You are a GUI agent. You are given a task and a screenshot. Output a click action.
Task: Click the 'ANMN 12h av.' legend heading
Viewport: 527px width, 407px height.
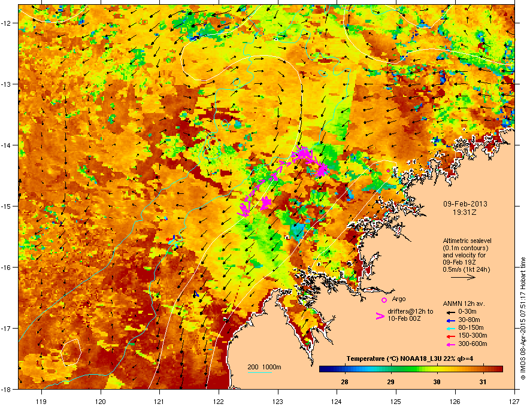[464, 303]
